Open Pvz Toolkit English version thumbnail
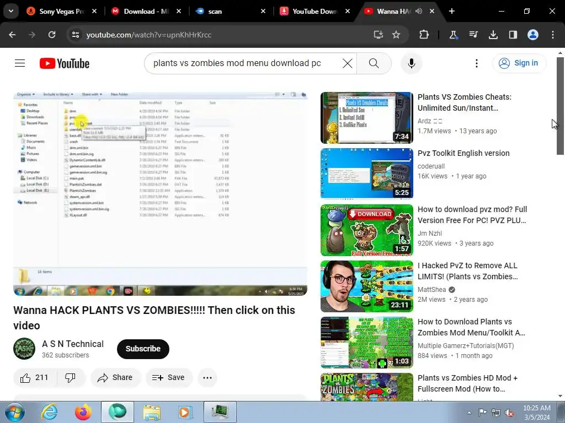Screen dimensions: 565x423 [367, 173]
